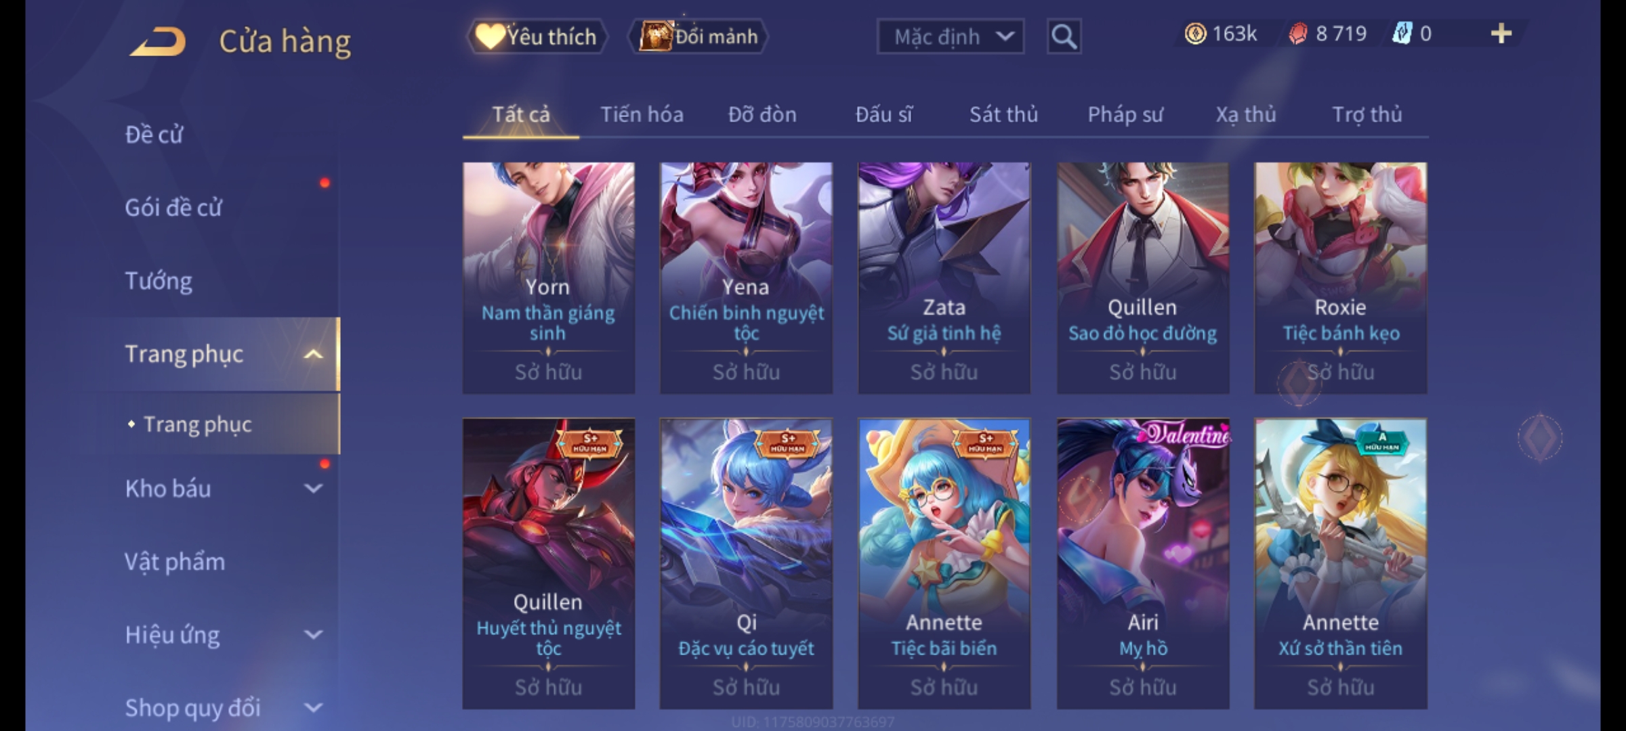Image resolution: width=1626 pixels, height=731 pixels.
Task: Collapse the Trang phục sidebar section
Action: tap(313, 354)
